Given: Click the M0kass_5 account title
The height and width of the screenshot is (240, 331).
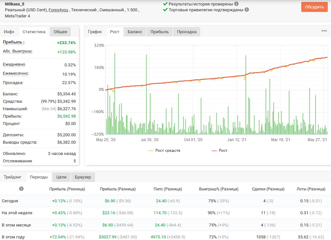Looking at the screenshot, I should 15,4.
